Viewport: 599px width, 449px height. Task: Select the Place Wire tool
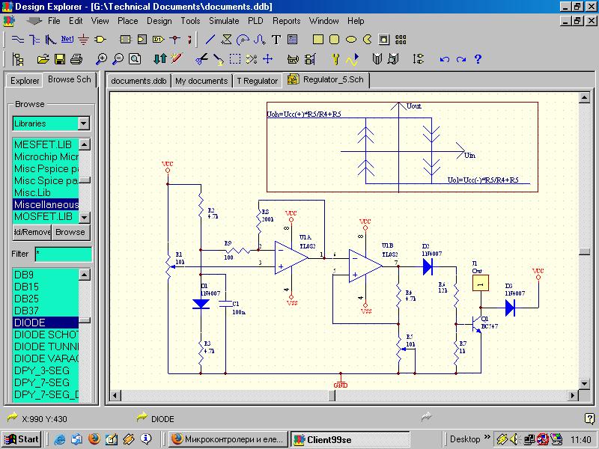pyautogui.click(x=17, y=40)
